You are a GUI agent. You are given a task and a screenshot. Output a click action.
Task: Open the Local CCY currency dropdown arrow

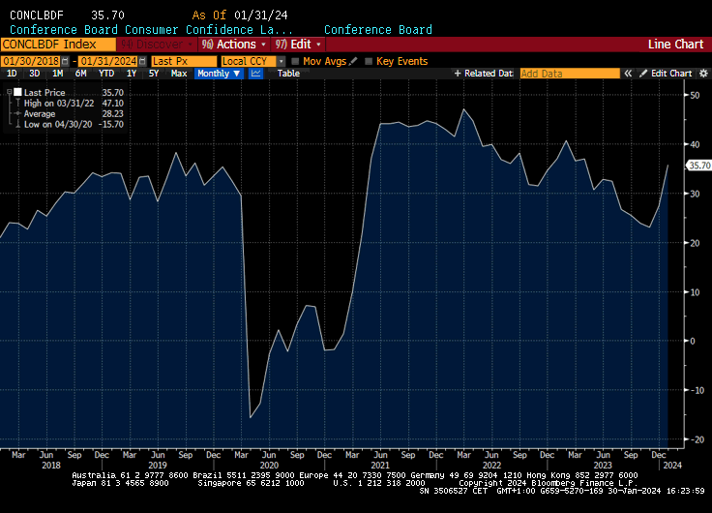[x=282, y=61]
